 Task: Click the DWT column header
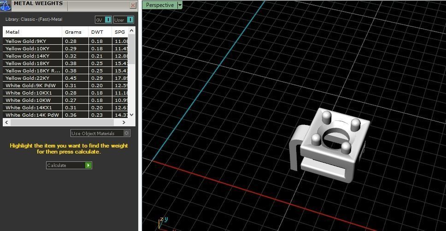100,32
